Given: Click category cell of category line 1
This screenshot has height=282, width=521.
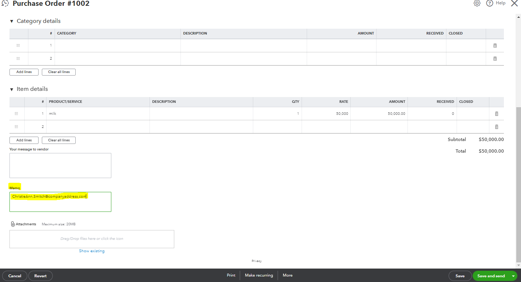Looking at the screenshot, I should click(118, 45).
